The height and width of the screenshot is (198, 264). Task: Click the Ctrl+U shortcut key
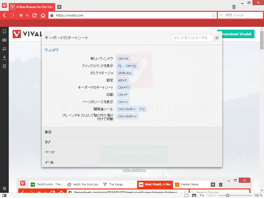pyautogui.click(x=123, y=102)
